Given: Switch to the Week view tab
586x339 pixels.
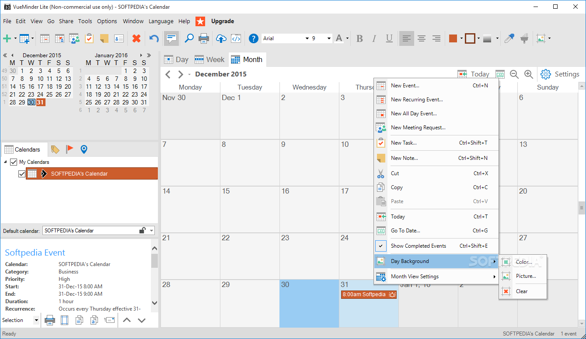Looking at the screenshot, I should (209, 59).
